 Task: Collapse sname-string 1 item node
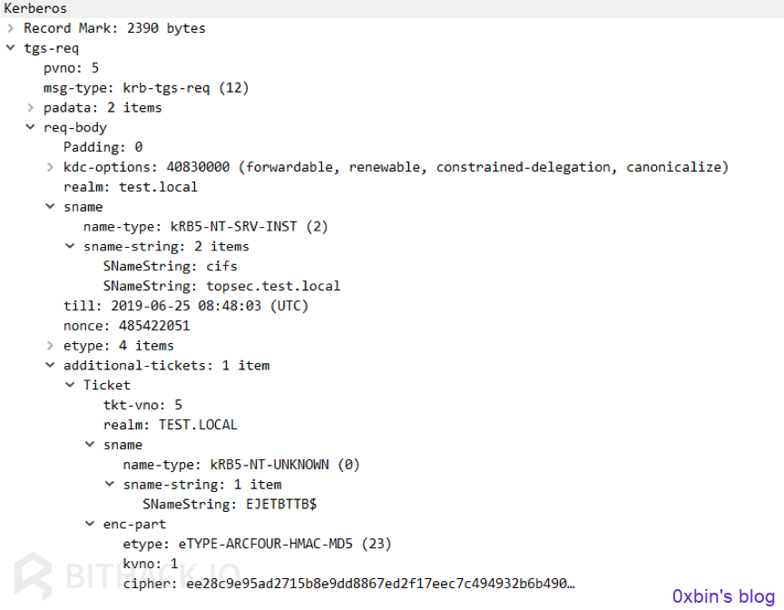110,484
